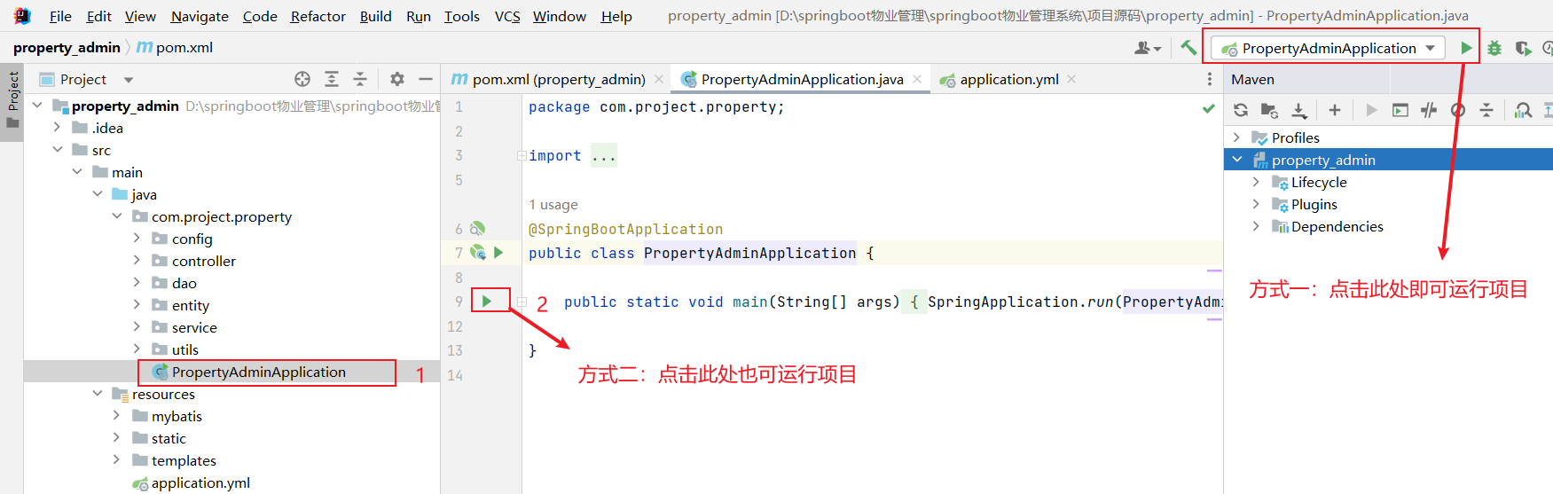Viewport: 1553px width, 494px height.
Task: Expand the controller package folder
Action: (x=137, y=261)
